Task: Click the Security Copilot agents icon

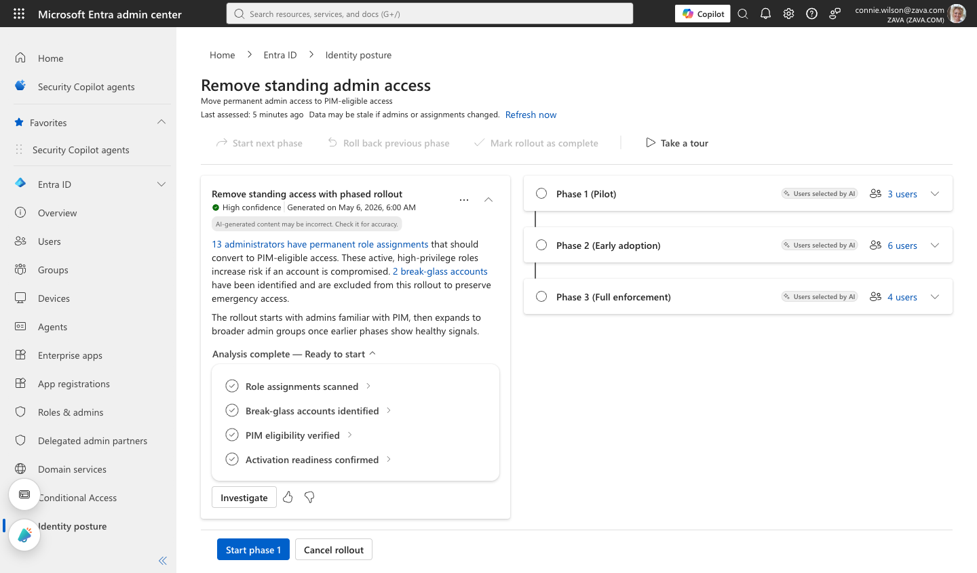Action: [20, 86]
